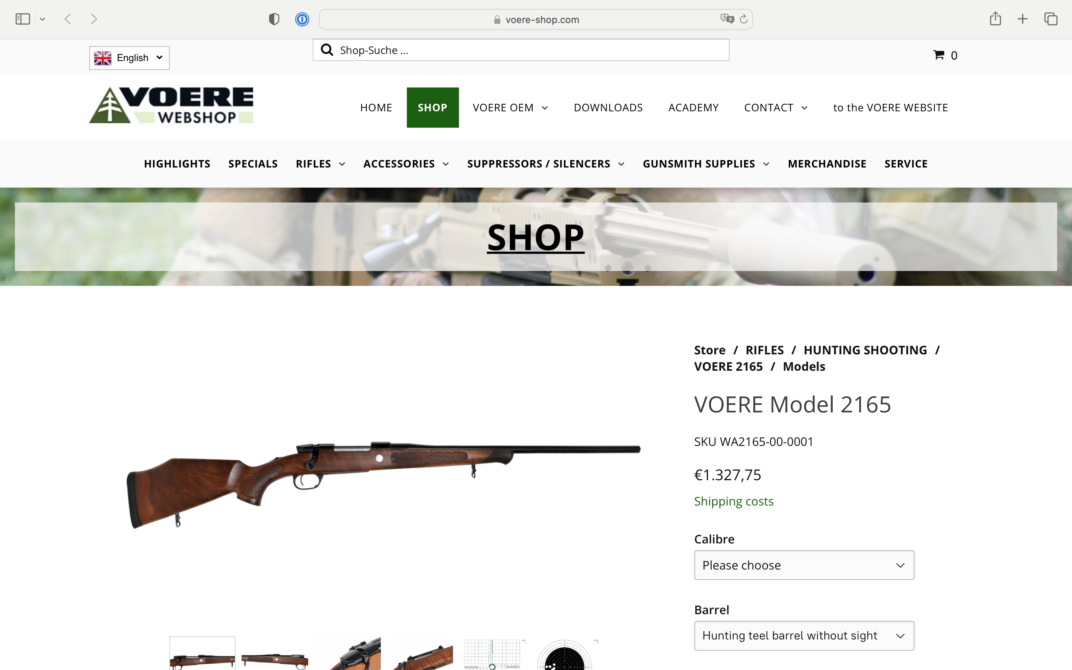1072x670 pixels.
Task: Click the page translate icon
Action: [727, 19]
